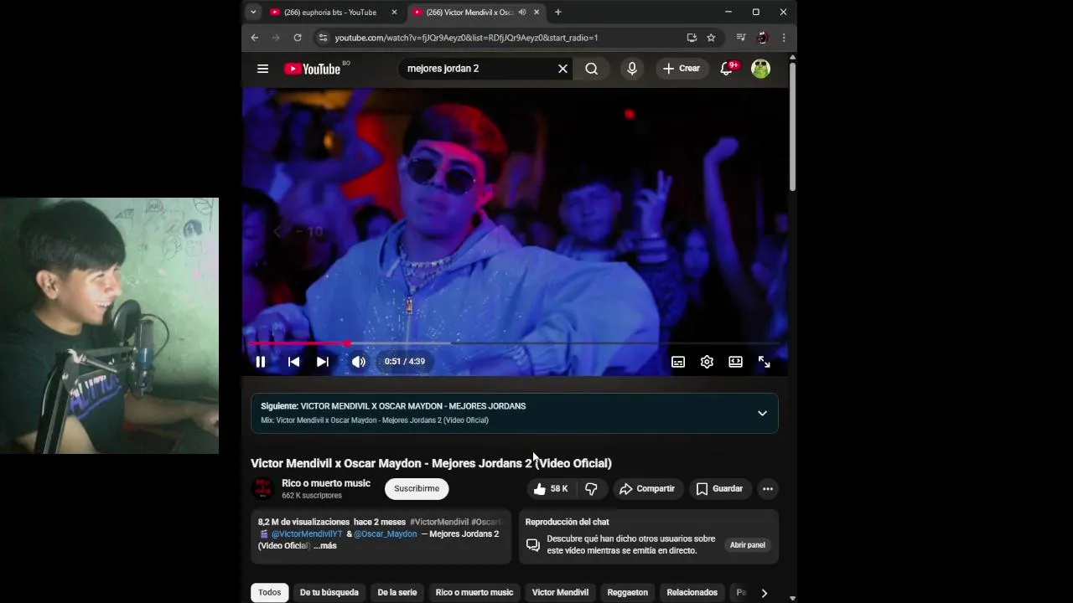Image resolution: width=1073 pixels, height=603 pixels.
Task: Like the video (58 K)
Action: (x=551, y=488)
